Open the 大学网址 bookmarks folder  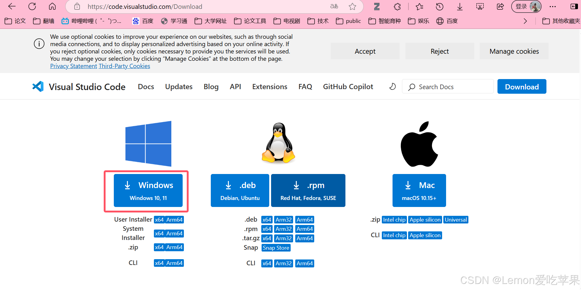211,21
